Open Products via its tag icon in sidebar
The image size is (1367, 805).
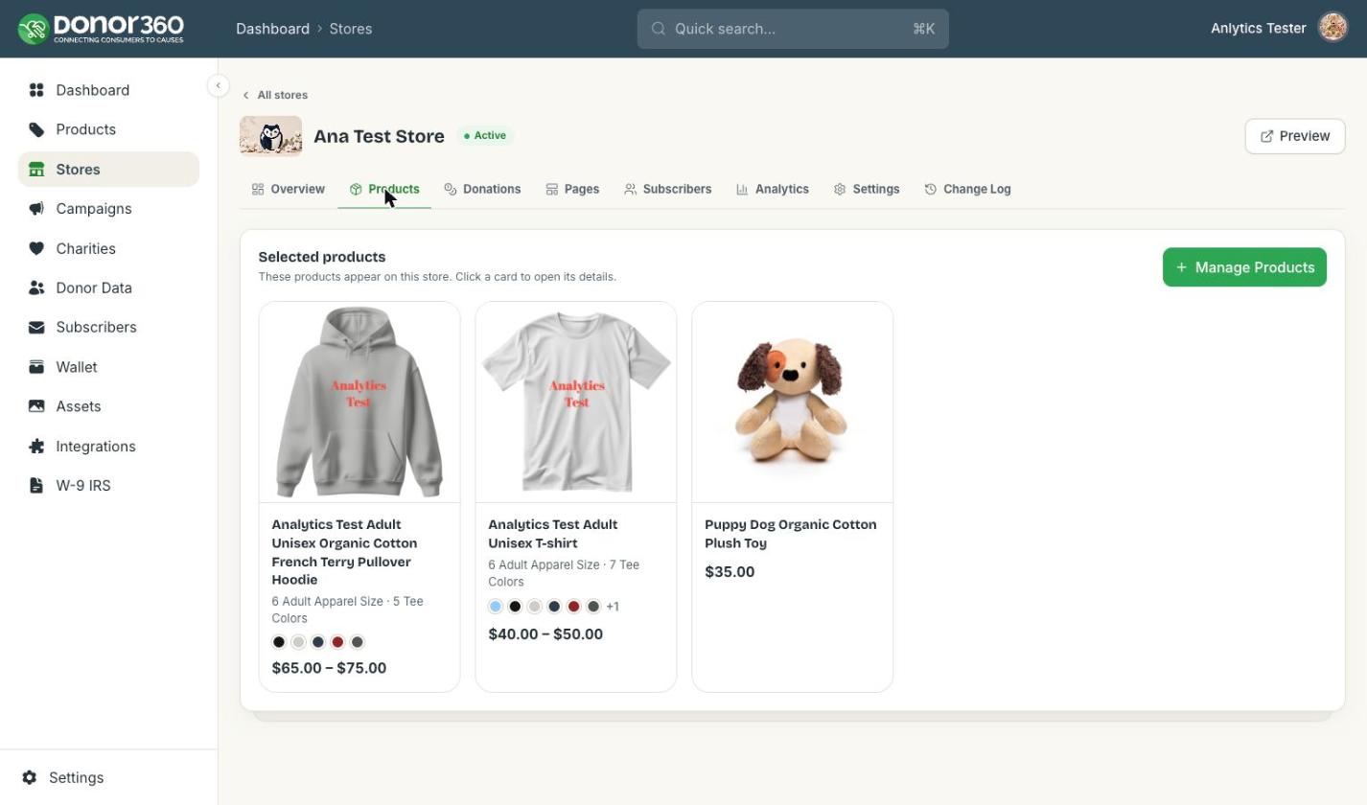coord(36,129)
